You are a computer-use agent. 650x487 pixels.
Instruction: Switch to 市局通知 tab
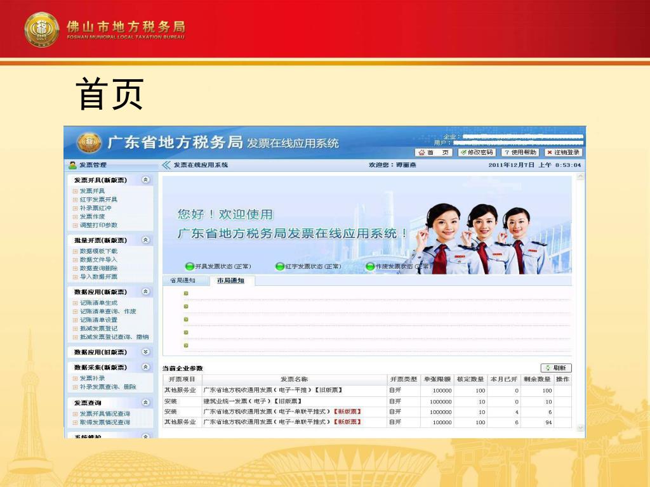click(x=231, y=281)
